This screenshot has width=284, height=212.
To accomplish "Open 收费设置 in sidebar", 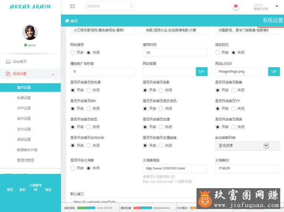I will pos(24,98).
